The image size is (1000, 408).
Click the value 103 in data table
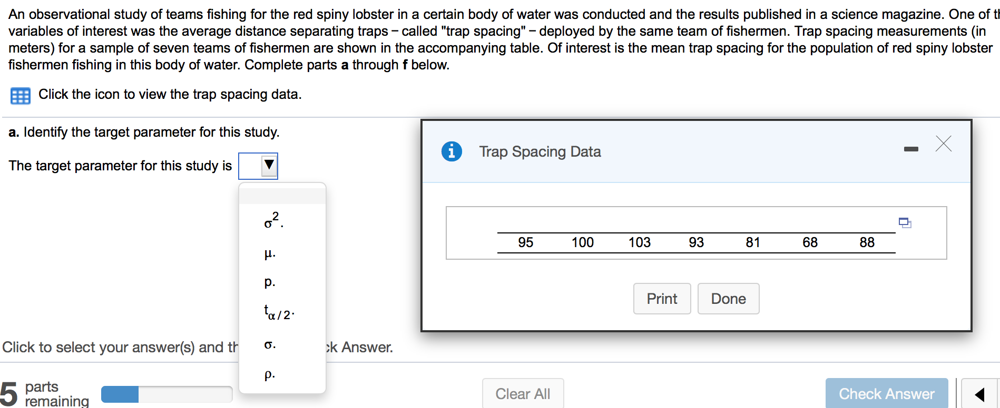[639, 242]
